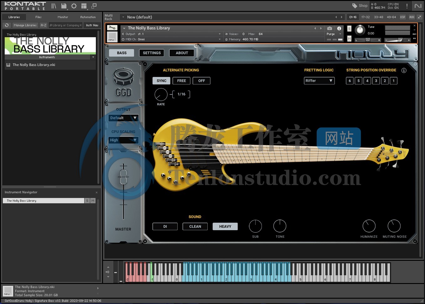Click the Native Instruments logo
The image size is (425, 304).
point(418,6)
